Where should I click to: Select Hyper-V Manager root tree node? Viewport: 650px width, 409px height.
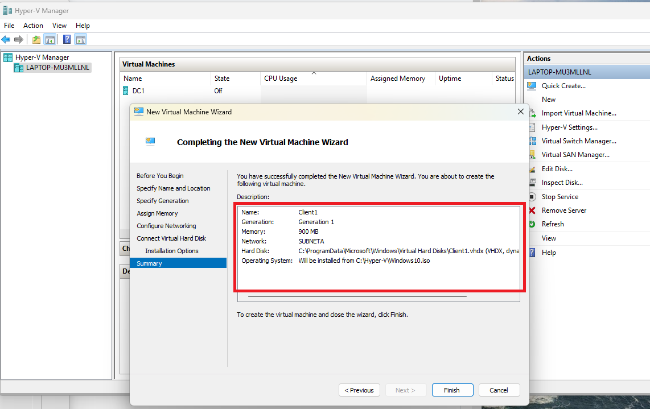pyautogui.click(x=42, y=57)
